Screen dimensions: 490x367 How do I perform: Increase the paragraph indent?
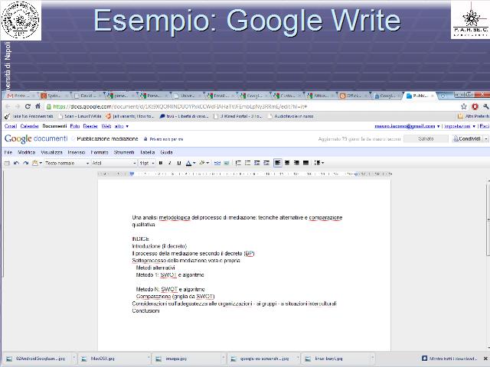[266, 163]
